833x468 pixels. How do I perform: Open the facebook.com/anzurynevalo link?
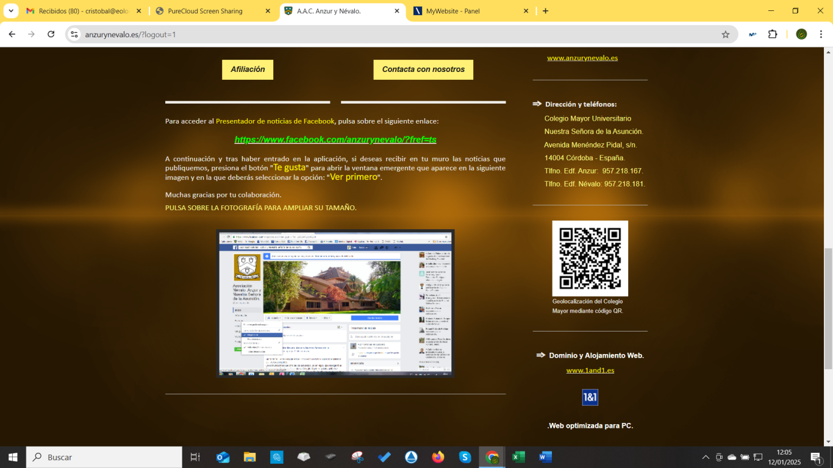tap(335, 140)
